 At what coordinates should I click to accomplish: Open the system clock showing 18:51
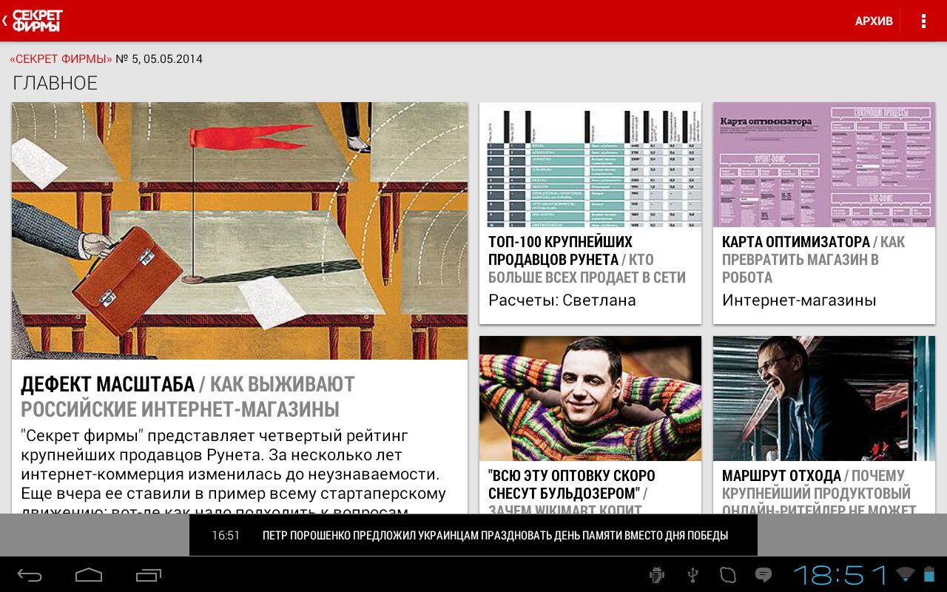click(x=840, y=575)
